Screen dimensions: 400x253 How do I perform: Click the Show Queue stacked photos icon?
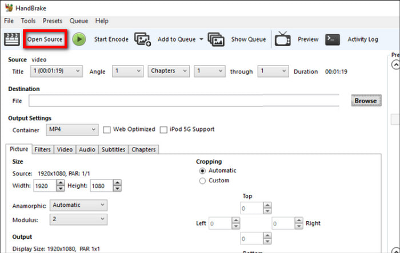pos(216,39)
